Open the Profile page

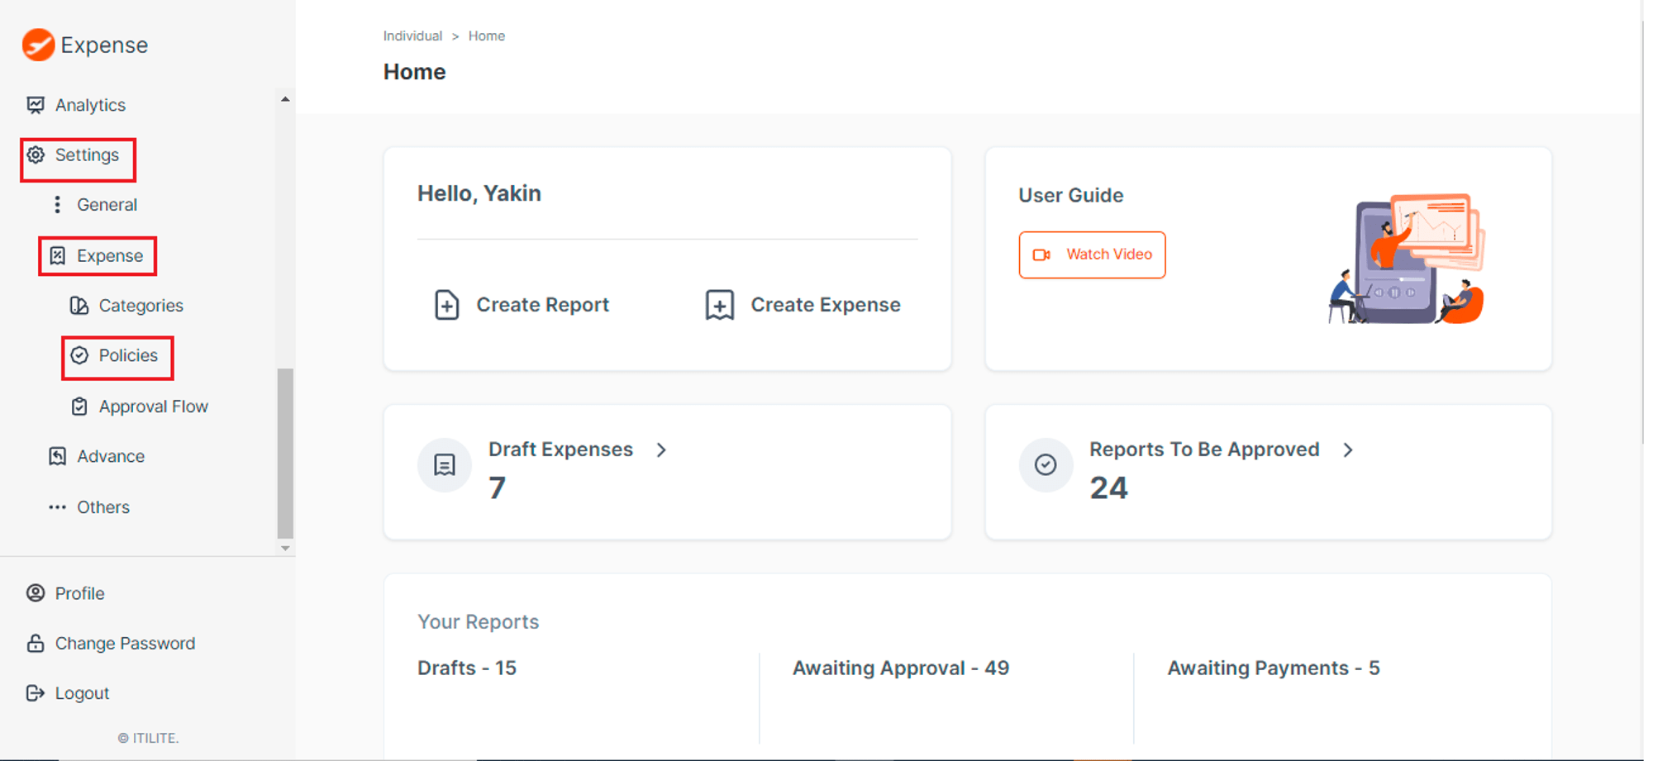coord(79,593)
